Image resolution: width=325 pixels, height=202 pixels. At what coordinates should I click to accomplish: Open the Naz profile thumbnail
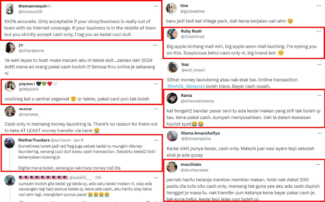tap(172, 67)
